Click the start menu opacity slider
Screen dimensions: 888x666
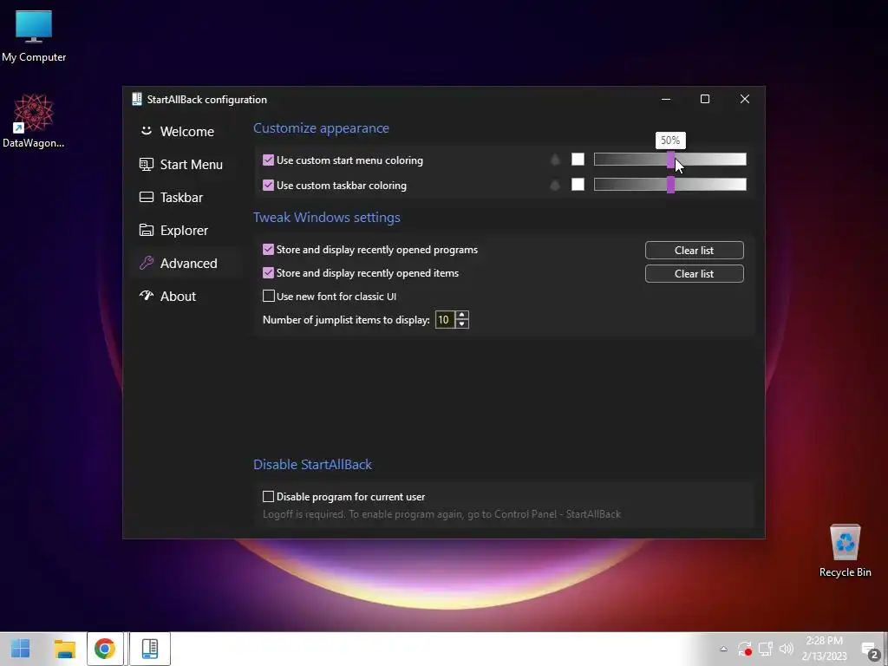[x=670, y=160]
